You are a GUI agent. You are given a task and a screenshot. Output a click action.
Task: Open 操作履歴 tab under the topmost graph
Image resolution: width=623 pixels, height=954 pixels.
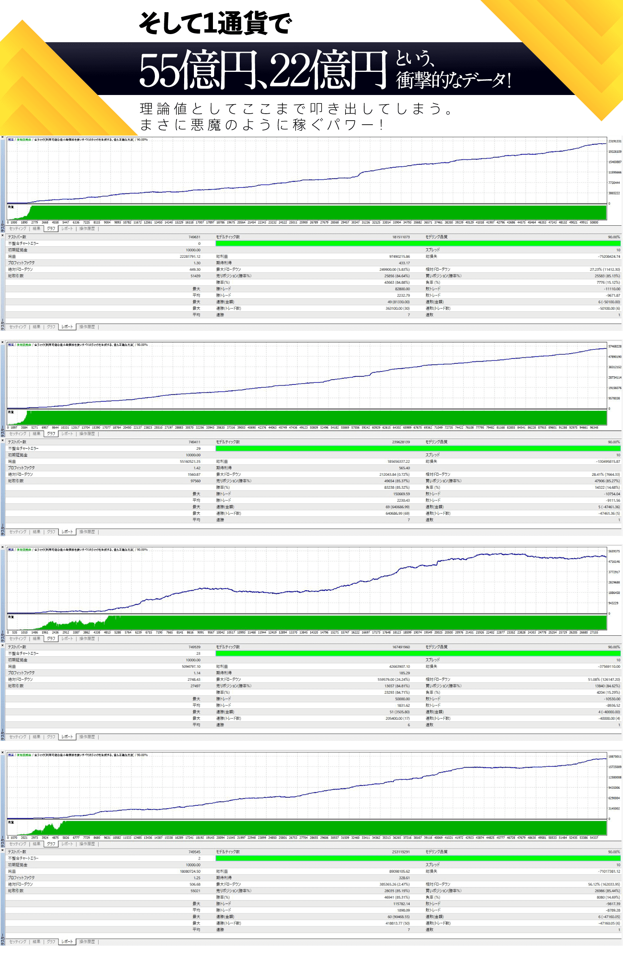pyautogui.click(x=87, y=229)
